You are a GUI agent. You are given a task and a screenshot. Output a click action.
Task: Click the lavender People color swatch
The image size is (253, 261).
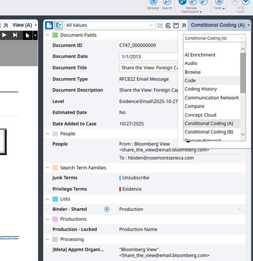coord(55,134)
